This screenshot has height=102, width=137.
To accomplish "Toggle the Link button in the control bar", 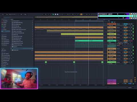I will [3, 14].
